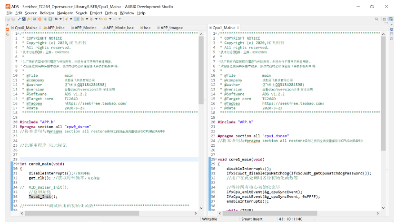The height and width of the screenshot is (223, 396).
Task: Click the Next Annotation icon
Action: click(82, 19)
